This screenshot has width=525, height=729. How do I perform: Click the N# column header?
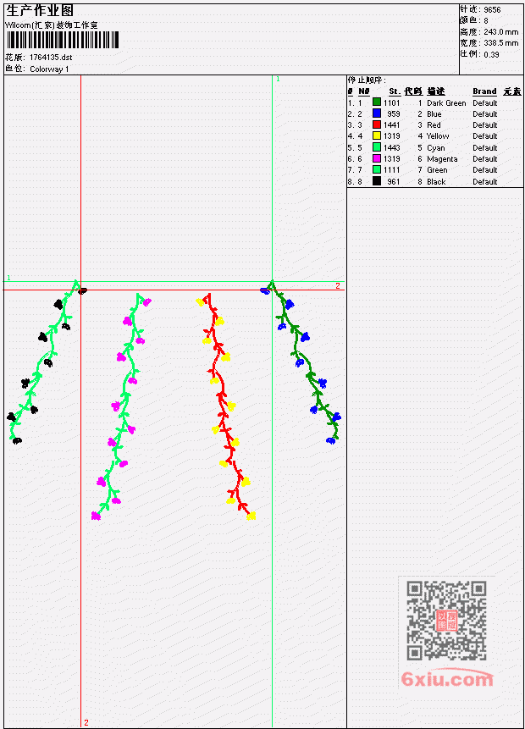click(364, 91)
